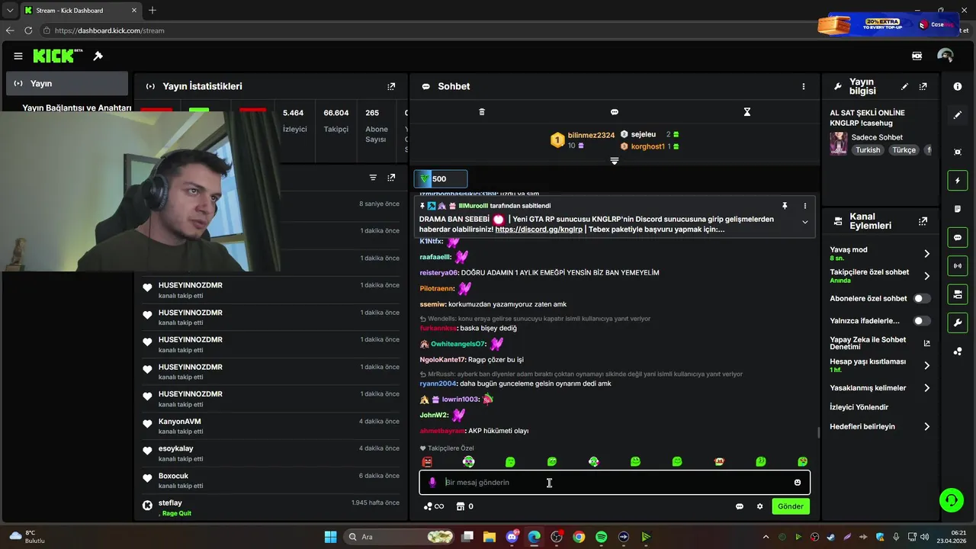Toggle Abonelere özel sohbet switch
976x549 pixels.
[x=922, y=299]
